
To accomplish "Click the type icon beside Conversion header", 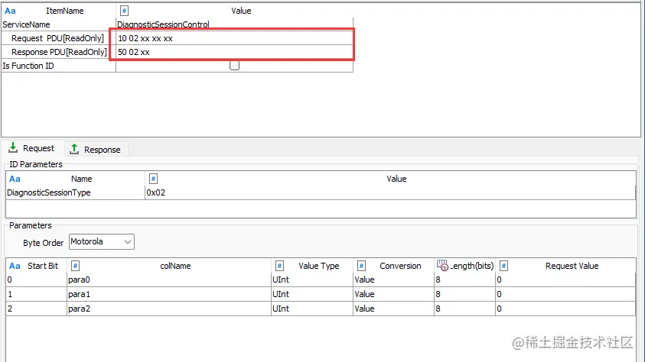I will 362,266.
